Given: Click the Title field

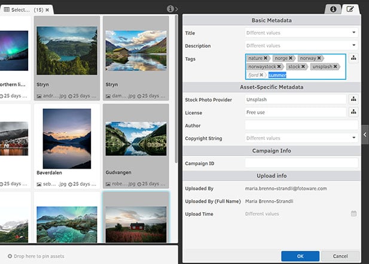Looking at the screenshot, I should (301, 33).
